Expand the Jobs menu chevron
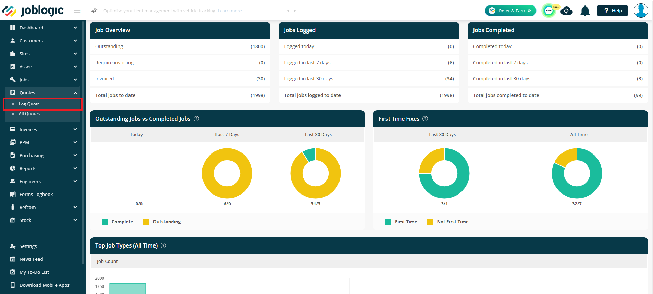The height and width of the screenshot is (294, 653). [75, 80]
